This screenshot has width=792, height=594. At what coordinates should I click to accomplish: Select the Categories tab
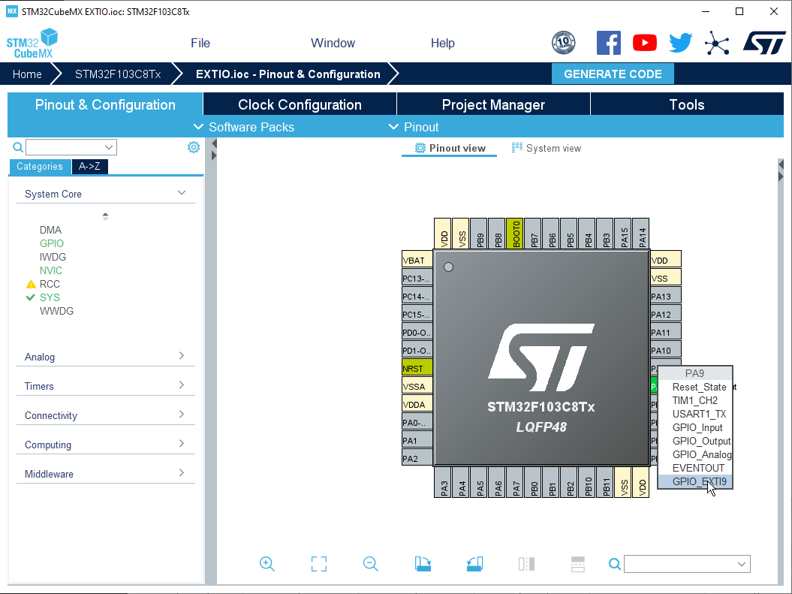(x=39, y=166)
